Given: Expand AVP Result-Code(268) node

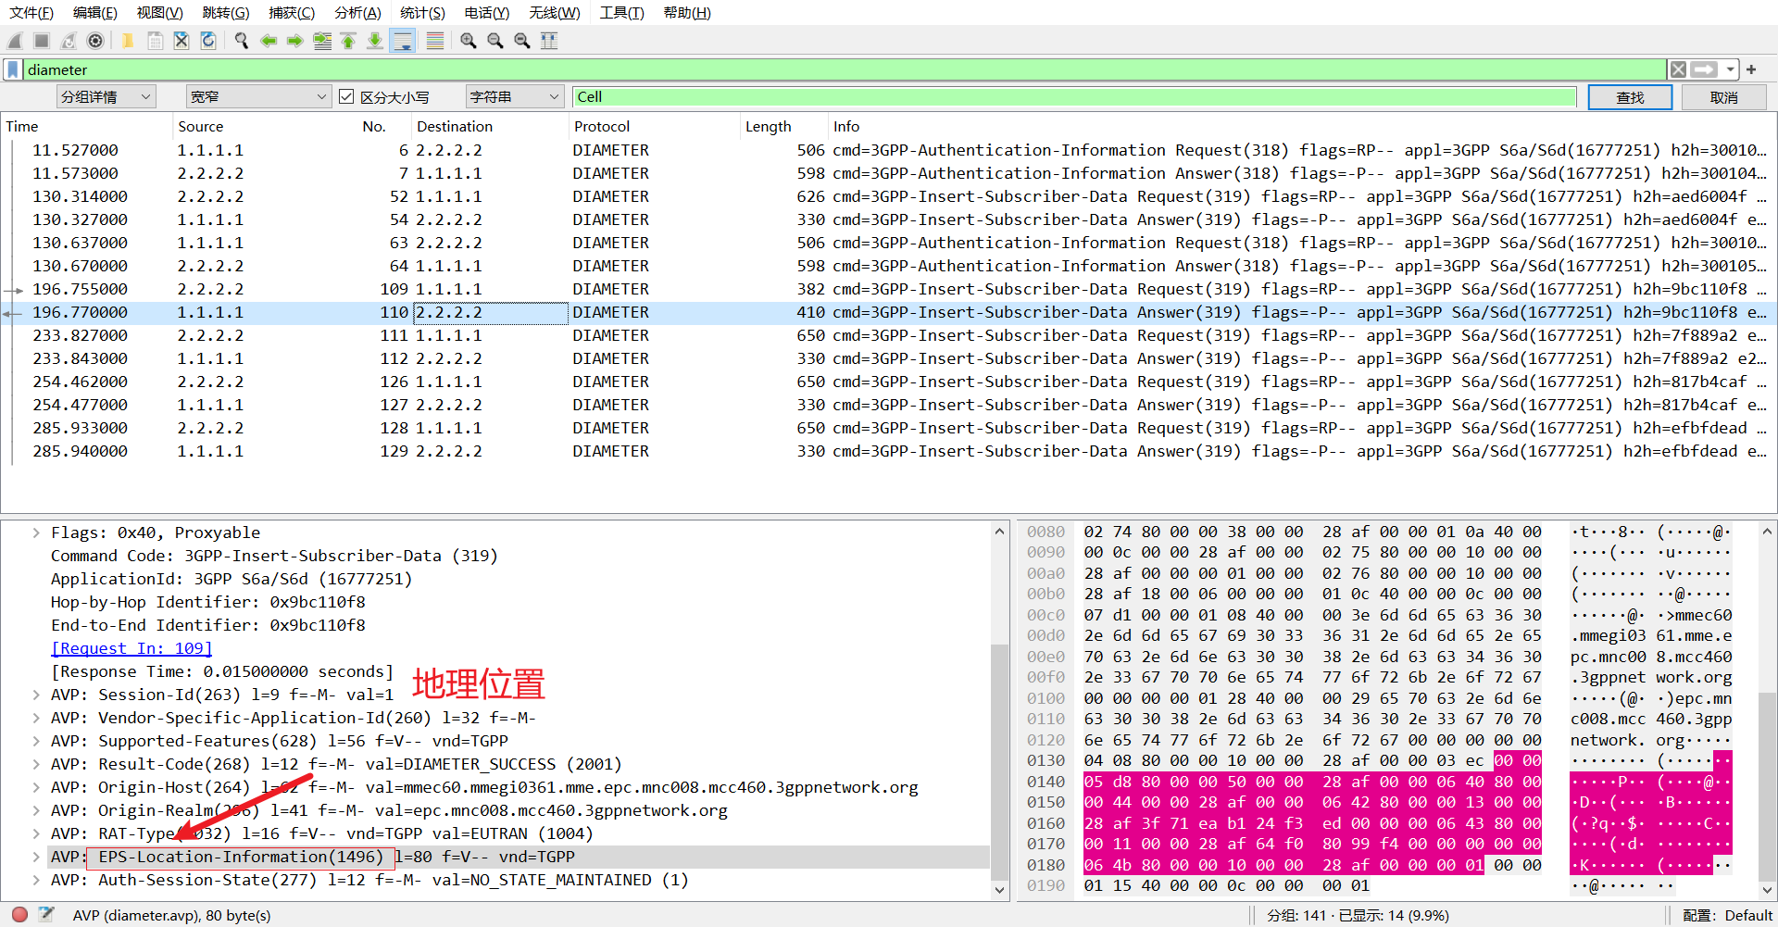Looking at the screenshot, I should [x=36, y=764].
